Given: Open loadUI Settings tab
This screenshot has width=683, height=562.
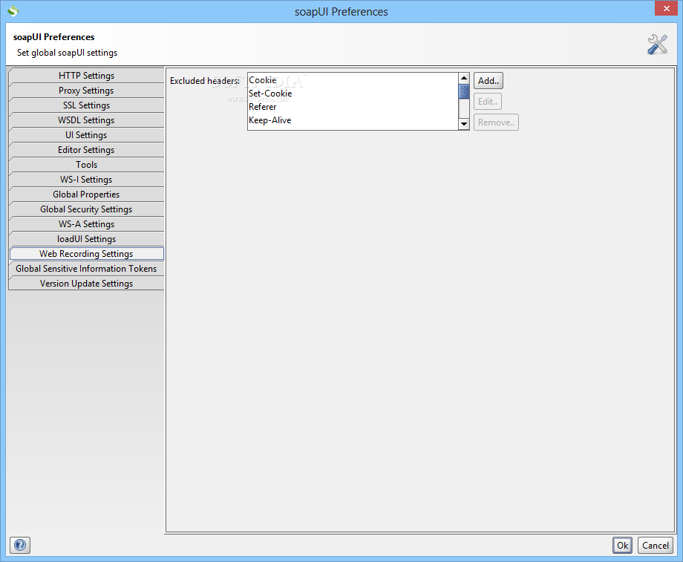Looking at the screenshot, I should tap(86, 238).
